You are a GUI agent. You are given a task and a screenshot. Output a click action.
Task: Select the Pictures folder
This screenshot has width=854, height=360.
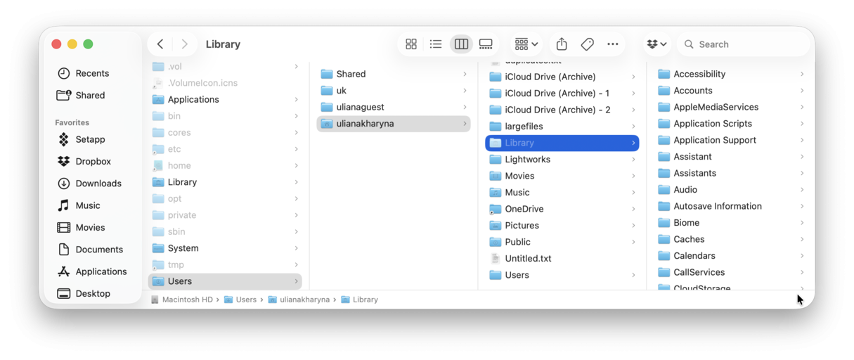pyautogui.click(x=562, y=225)
